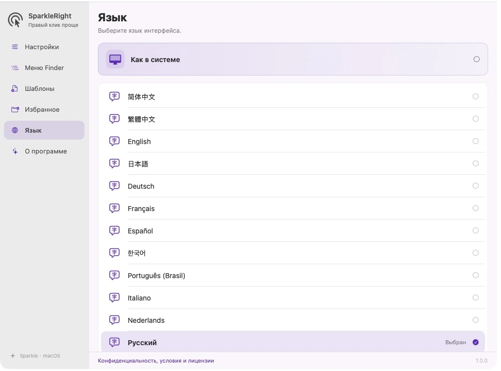The image size is (501, 371).
Task: Choose English with its radio button
Action: 476,141
